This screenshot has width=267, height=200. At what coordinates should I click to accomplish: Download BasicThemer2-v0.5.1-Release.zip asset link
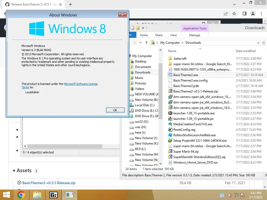[x=49, y=183]
